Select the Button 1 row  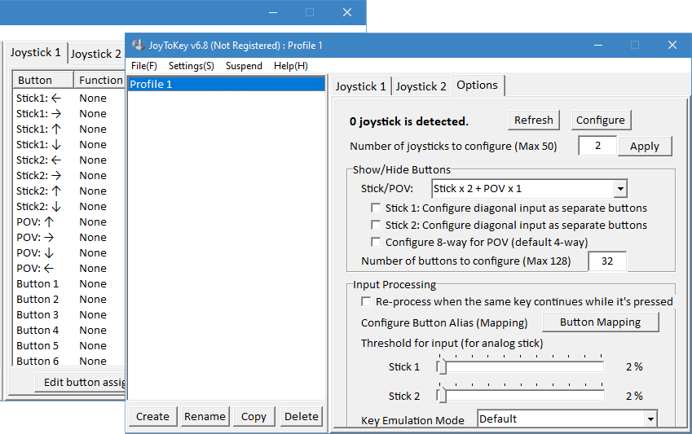tap(69, 283)
